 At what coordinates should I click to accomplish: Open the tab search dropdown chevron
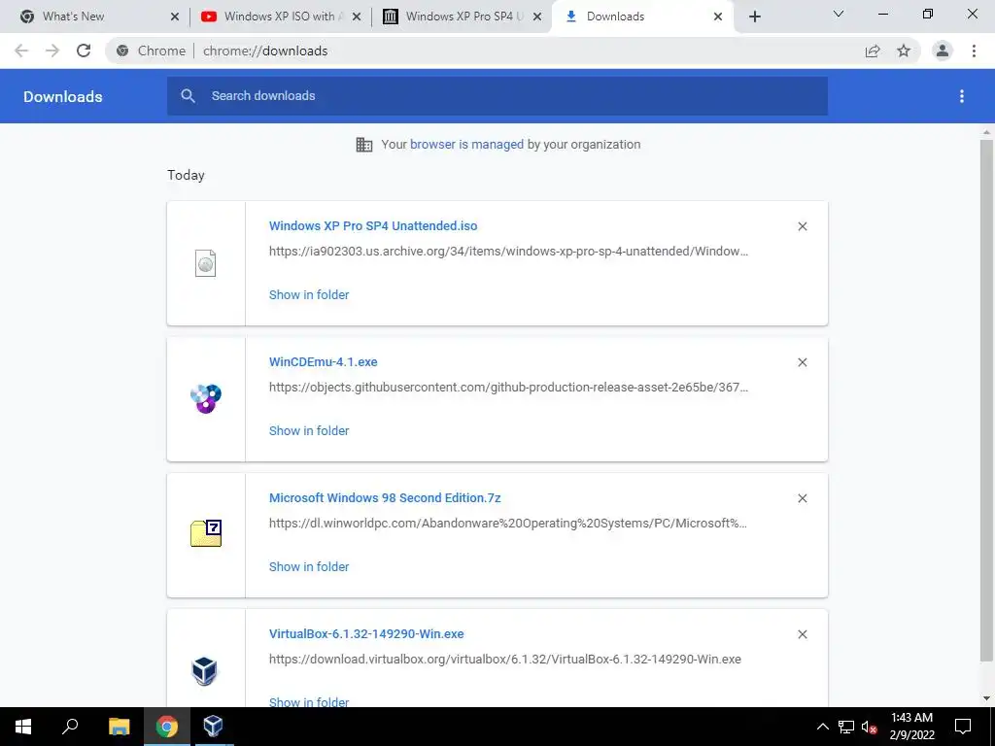point(839,14)
